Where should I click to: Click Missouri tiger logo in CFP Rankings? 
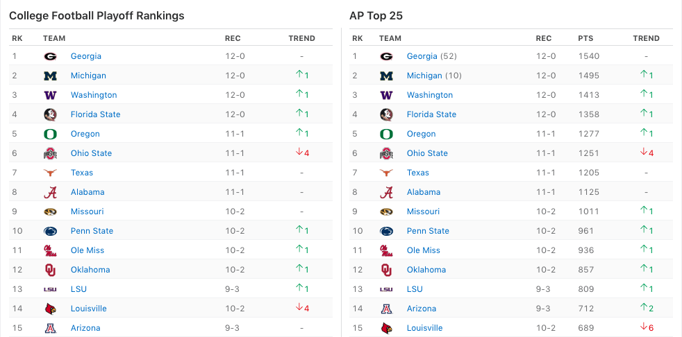coord(50,211)
